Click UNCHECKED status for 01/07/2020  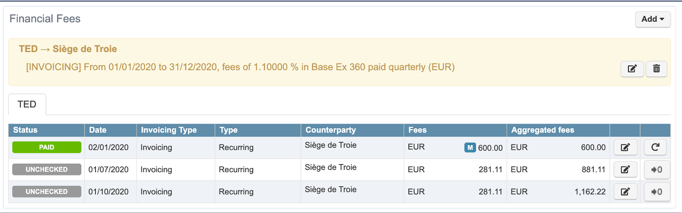[47, 169]
